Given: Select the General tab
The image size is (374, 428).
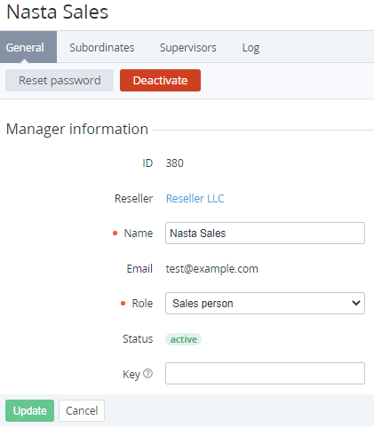Looking at the screenshot, I should click(25, 47).
